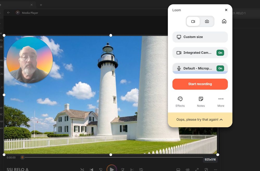Toggle shuffle in Media Player
This screenshot has width=260, height=171.
tap(82, 169)
